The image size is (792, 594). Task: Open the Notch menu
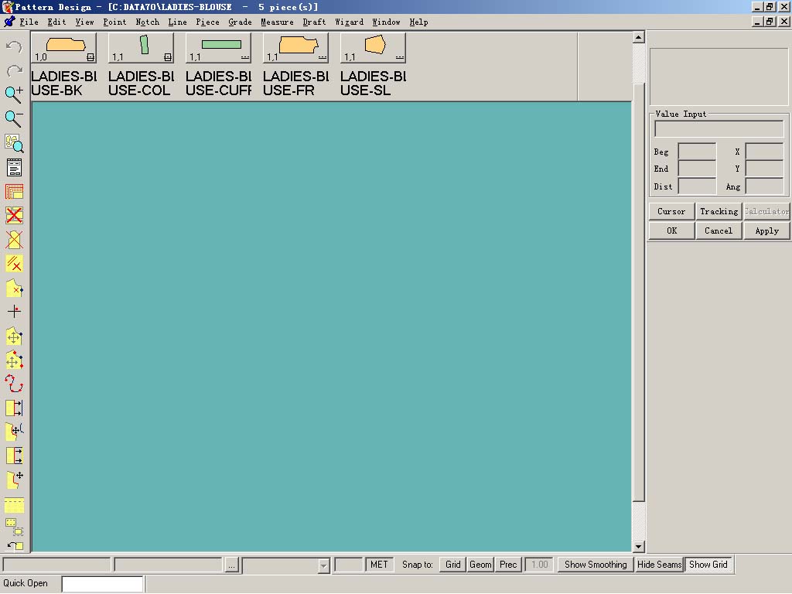[148, 22]
